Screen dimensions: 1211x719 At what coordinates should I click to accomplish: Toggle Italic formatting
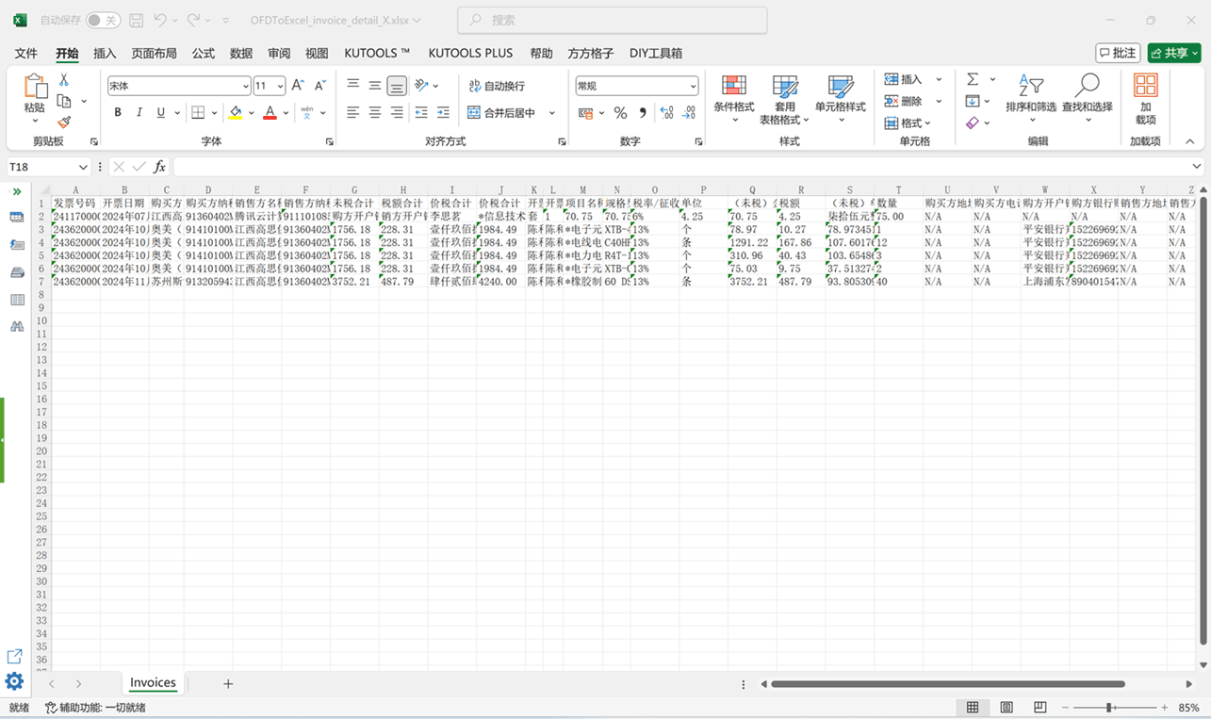[139, 113]
